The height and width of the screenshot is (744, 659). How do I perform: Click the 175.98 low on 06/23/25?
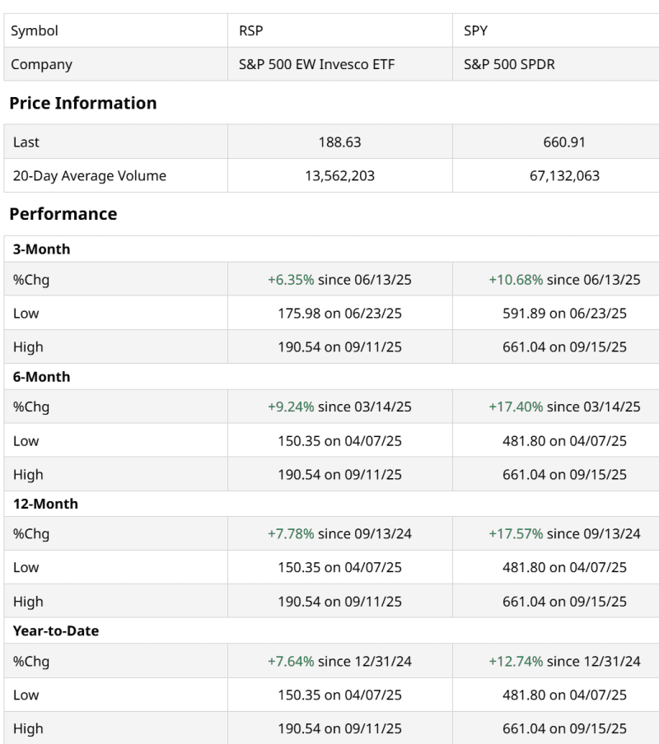click(339, 314)
